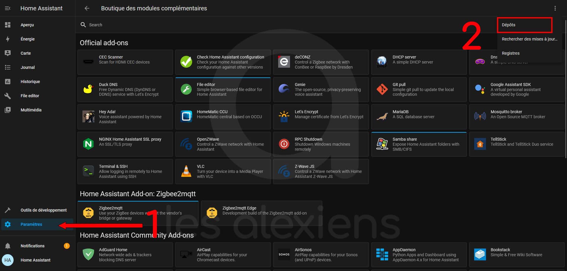Click the notifications count badge
The width and height of the screenshot is (567, 271).
(x=67, y=246)
